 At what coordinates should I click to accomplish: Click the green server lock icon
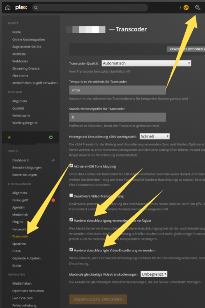[51, 137]
